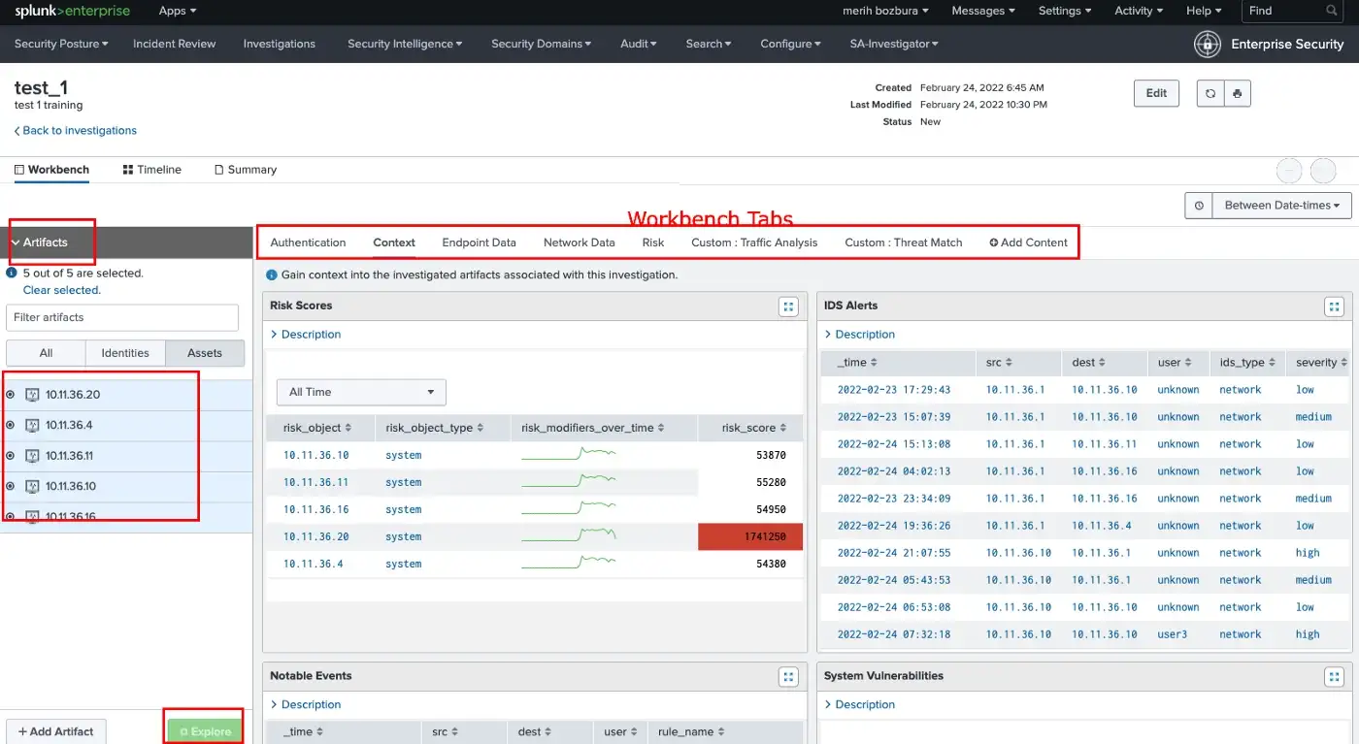Open risk object 10.11.36.16 link
The height and width of the screenshot is (744, 1359).
(315, 509)
